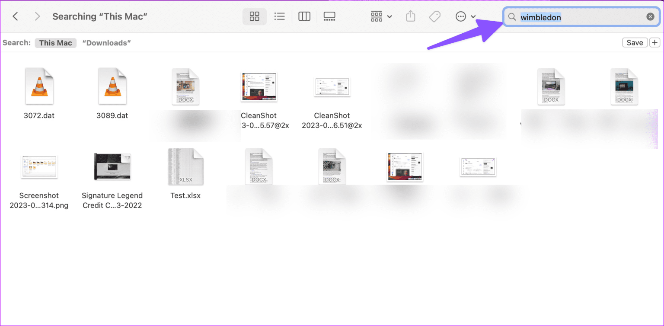Go forward with the right chevron
The image size is (664, 326).
(x=38, y=16)
